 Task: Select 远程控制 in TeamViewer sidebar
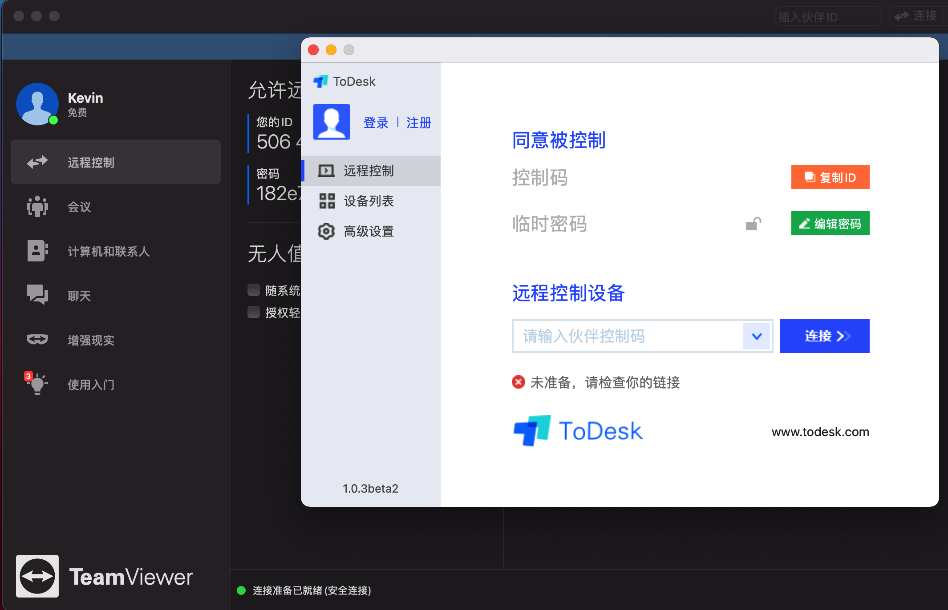pyautogui.click(x=116, y=162)
